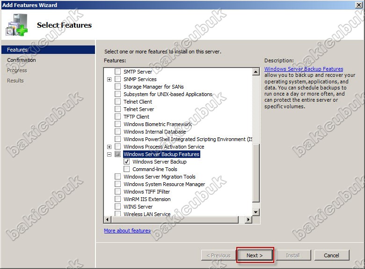Enable the WINS Server checkbox
365x269 pixels.
click(x=118, y=207)
